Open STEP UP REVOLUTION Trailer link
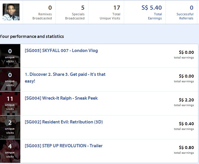This screenshot has width=199, height=164. [64, 146]
